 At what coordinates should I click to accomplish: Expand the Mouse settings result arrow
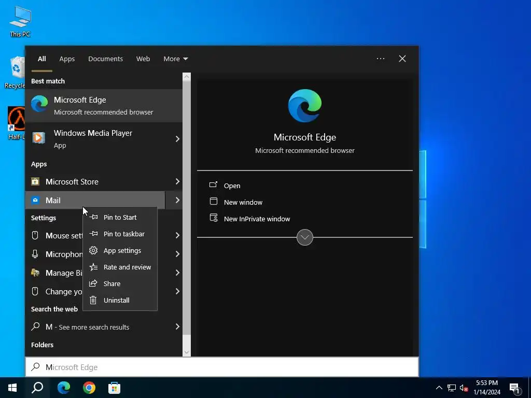click(177, 235)
